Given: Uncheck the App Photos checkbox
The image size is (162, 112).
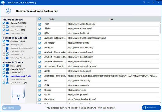Looking at the screenshot, I should pos(4,30).
